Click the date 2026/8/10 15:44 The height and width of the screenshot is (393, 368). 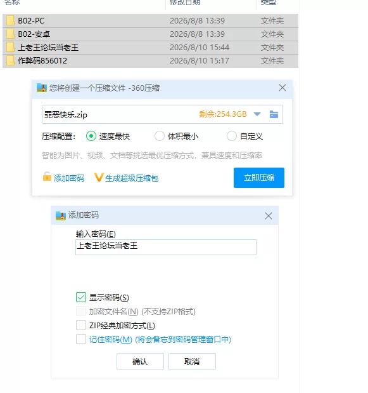click(x=200, y=47)
